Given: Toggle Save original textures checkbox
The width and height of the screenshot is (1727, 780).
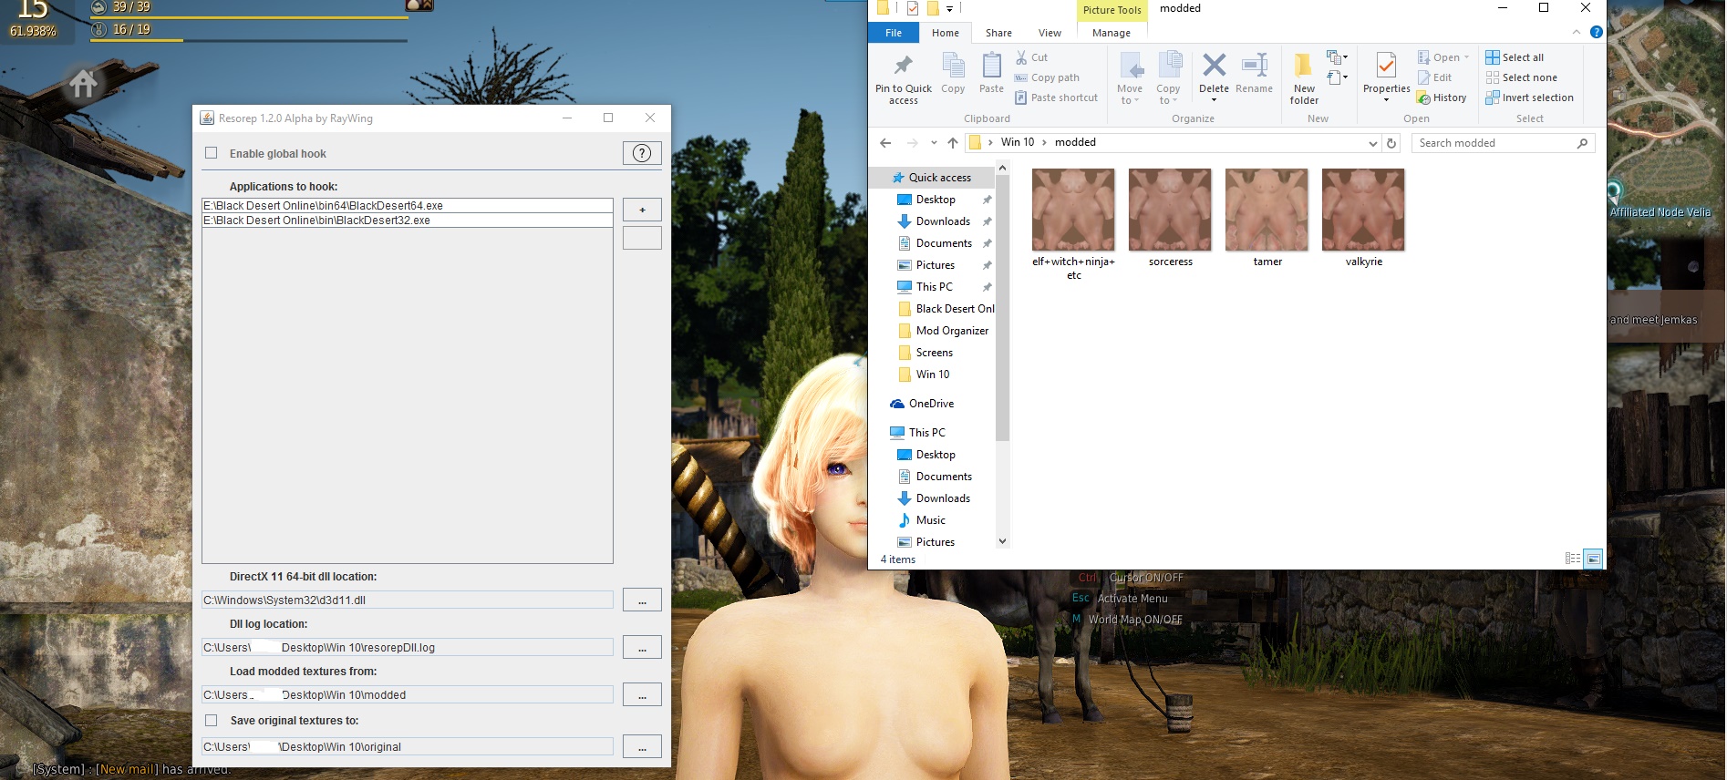Looking at the screenshot, I should click(212, 720).
